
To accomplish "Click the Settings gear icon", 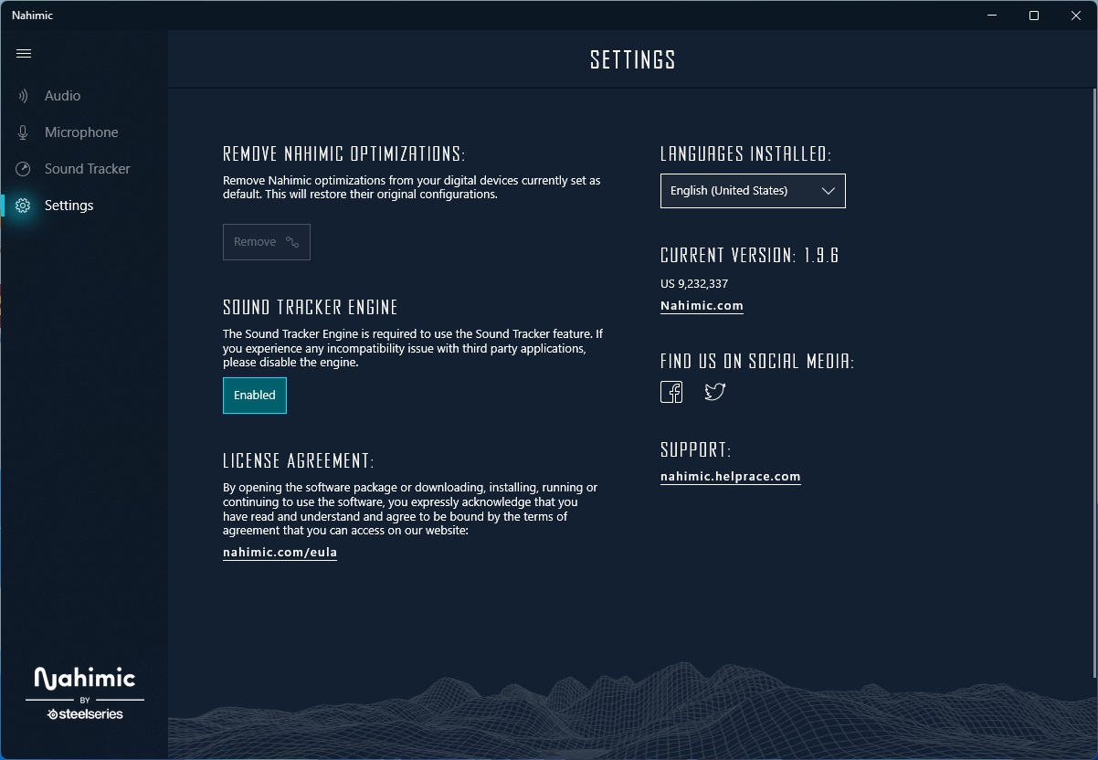I will point(23,206).
